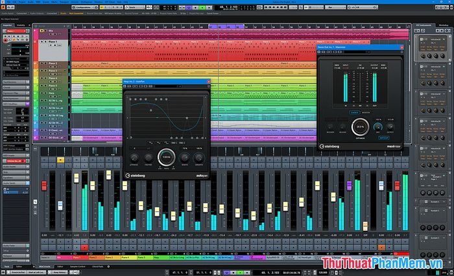Click the Output knob in Maximizer
This screenshot has width=454, height=276.
(390, 127)
